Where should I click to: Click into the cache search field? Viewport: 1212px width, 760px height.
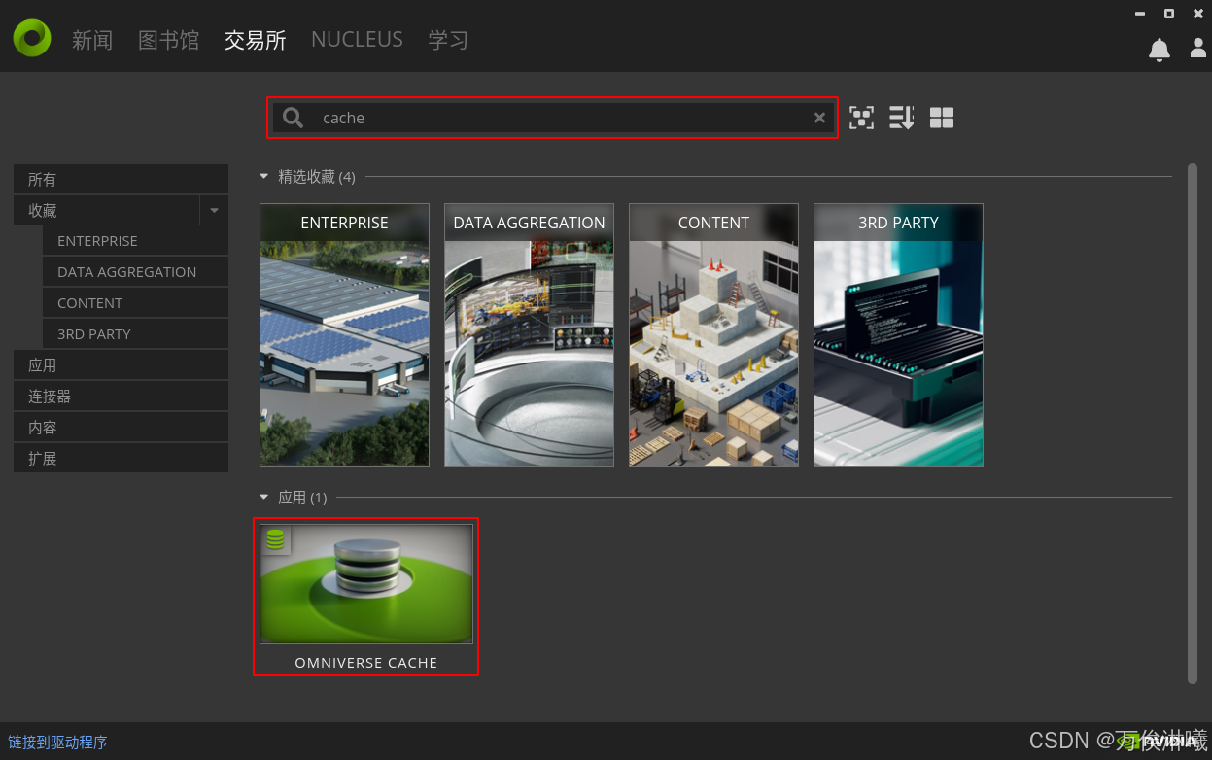[552, 118]
